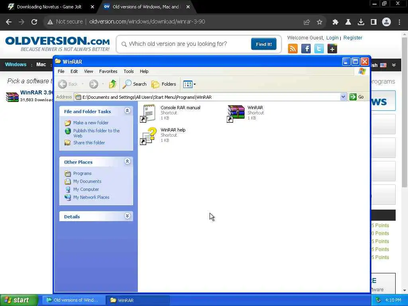The image size is (408, 306).
Task: Expand the address bar dropdown arrow
Action: pos(343,97)
